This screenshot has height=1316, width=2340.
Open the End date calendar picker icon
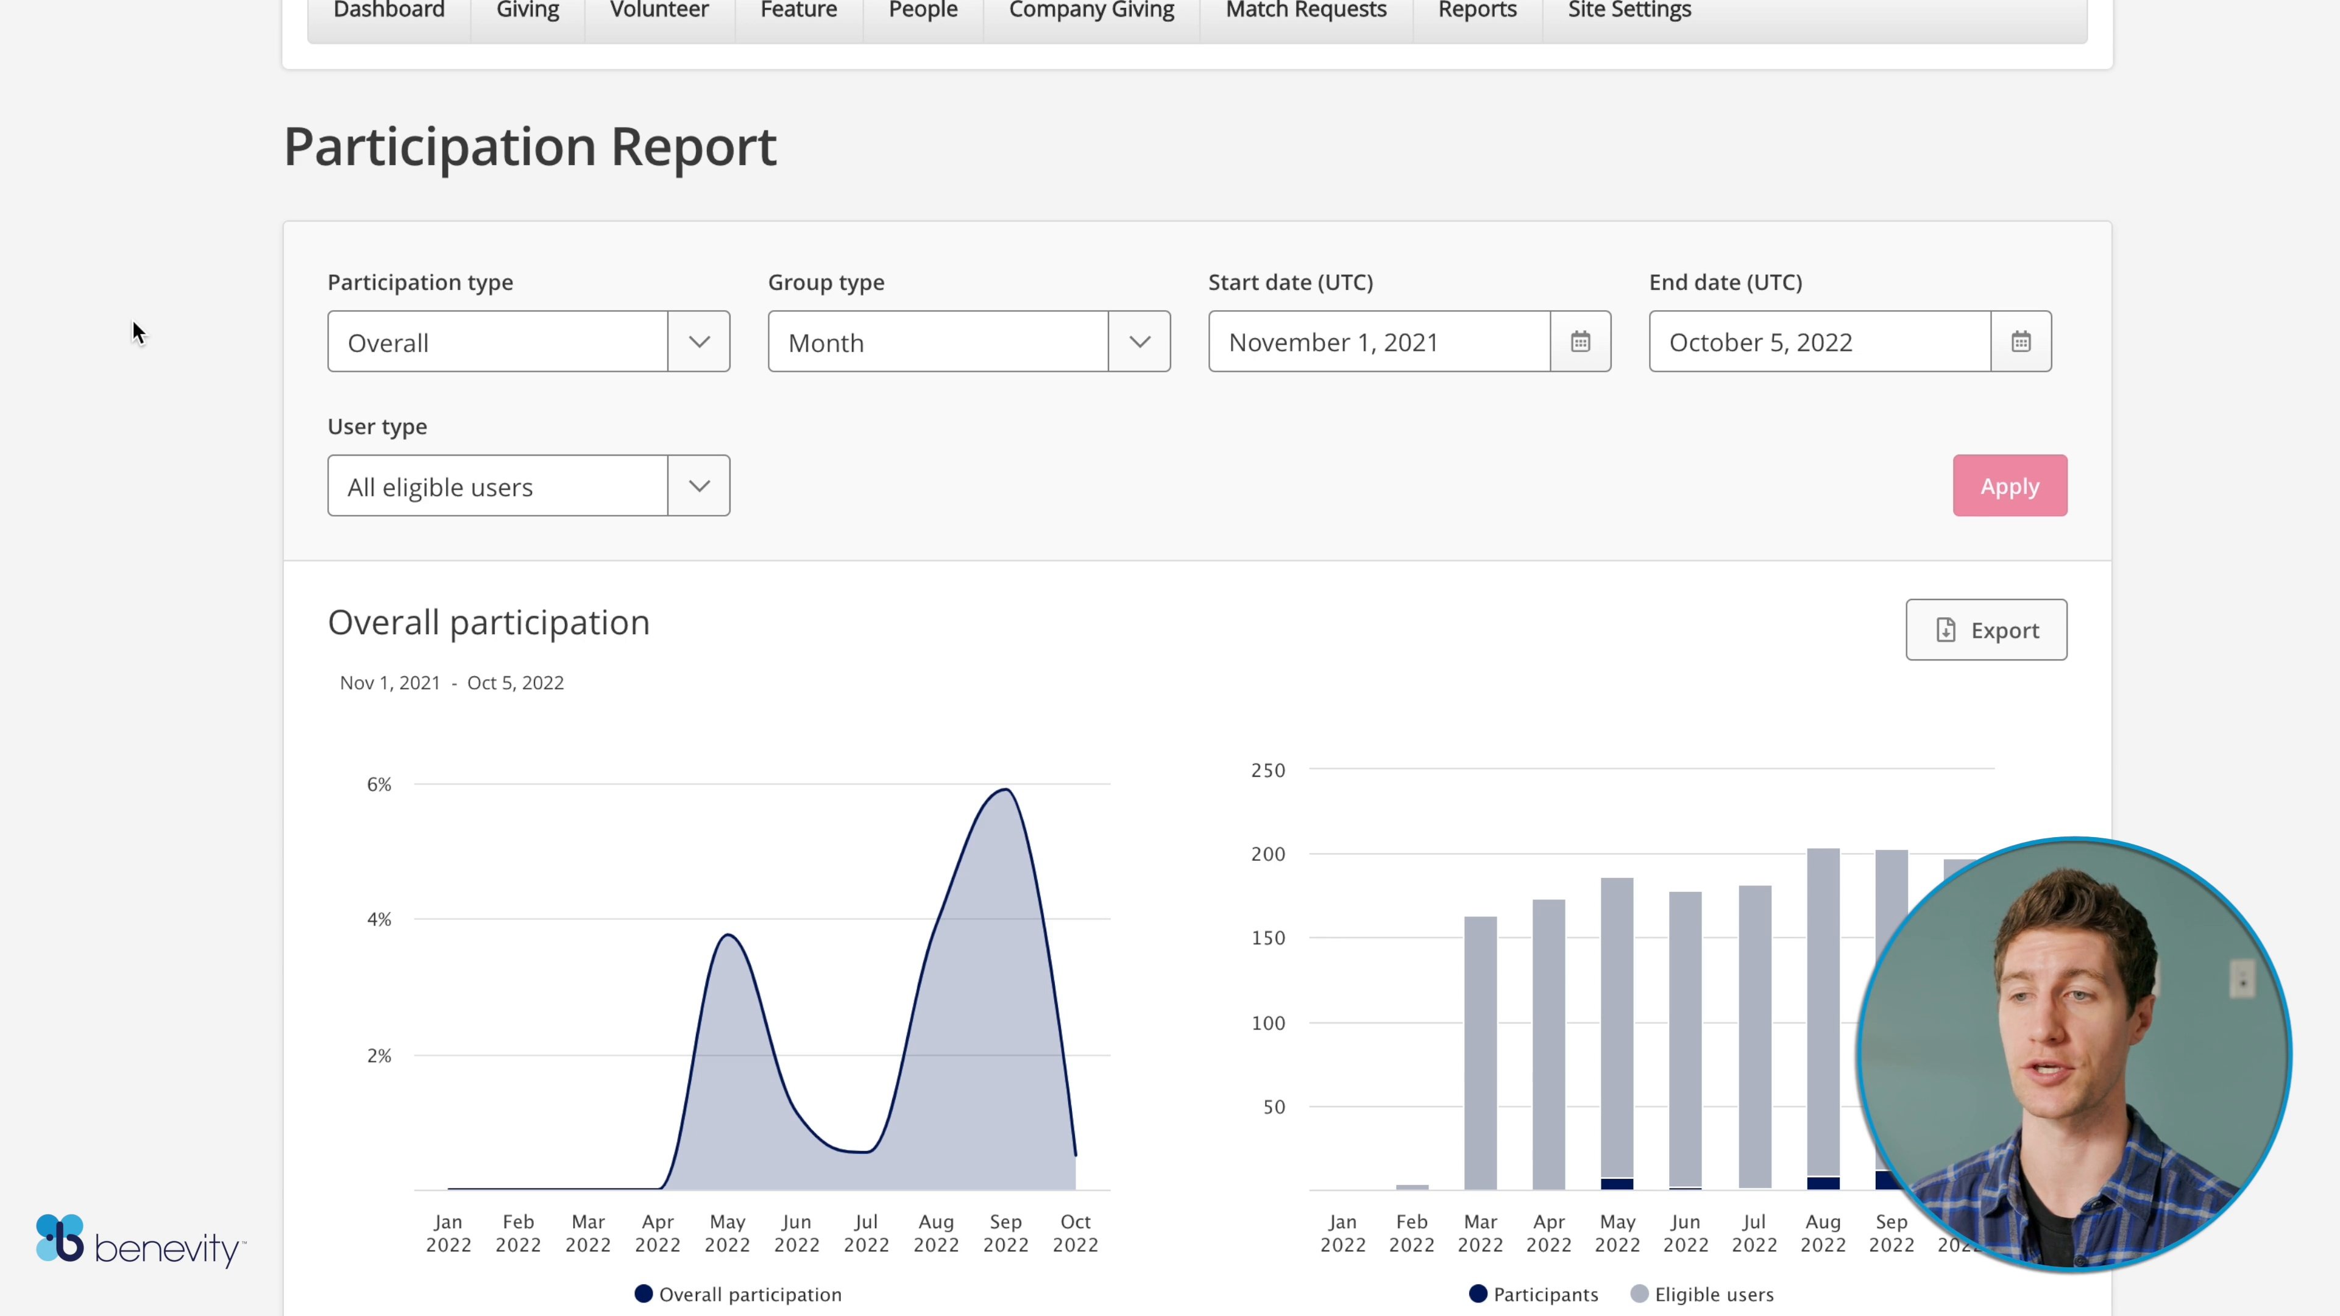point(2021,341)
